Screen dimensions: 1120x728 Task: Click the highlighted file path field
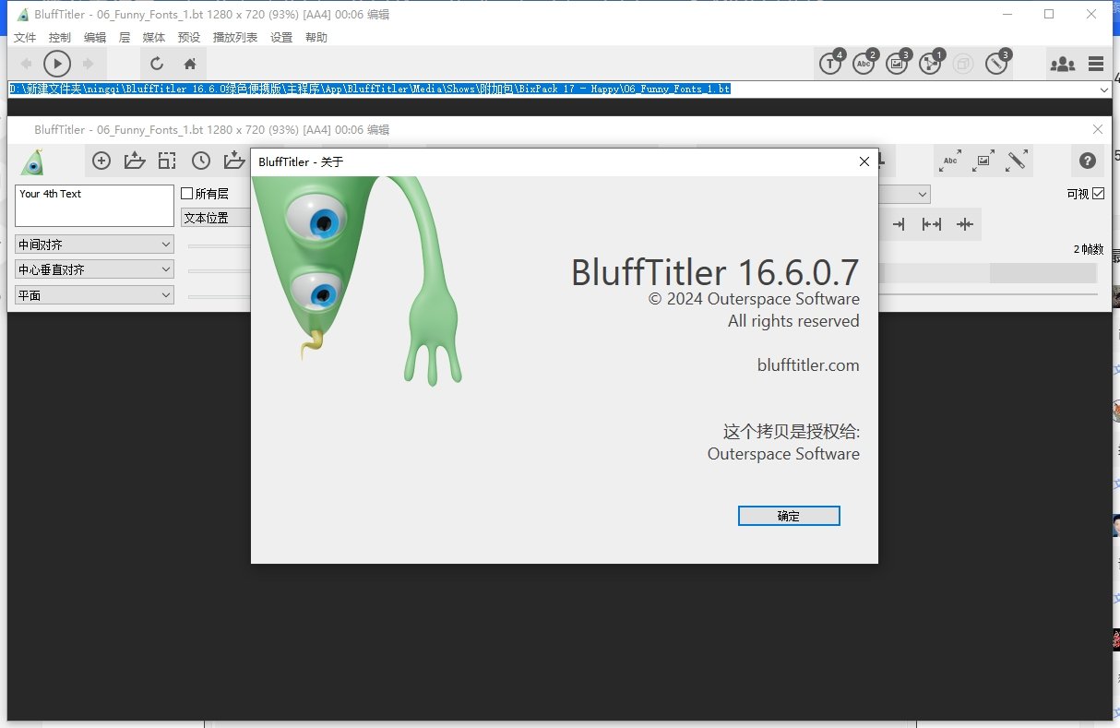coord(554,90)
